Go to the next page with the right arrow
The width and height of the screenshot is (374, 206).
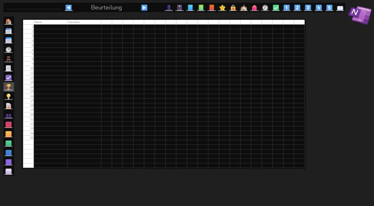(144, 8)
